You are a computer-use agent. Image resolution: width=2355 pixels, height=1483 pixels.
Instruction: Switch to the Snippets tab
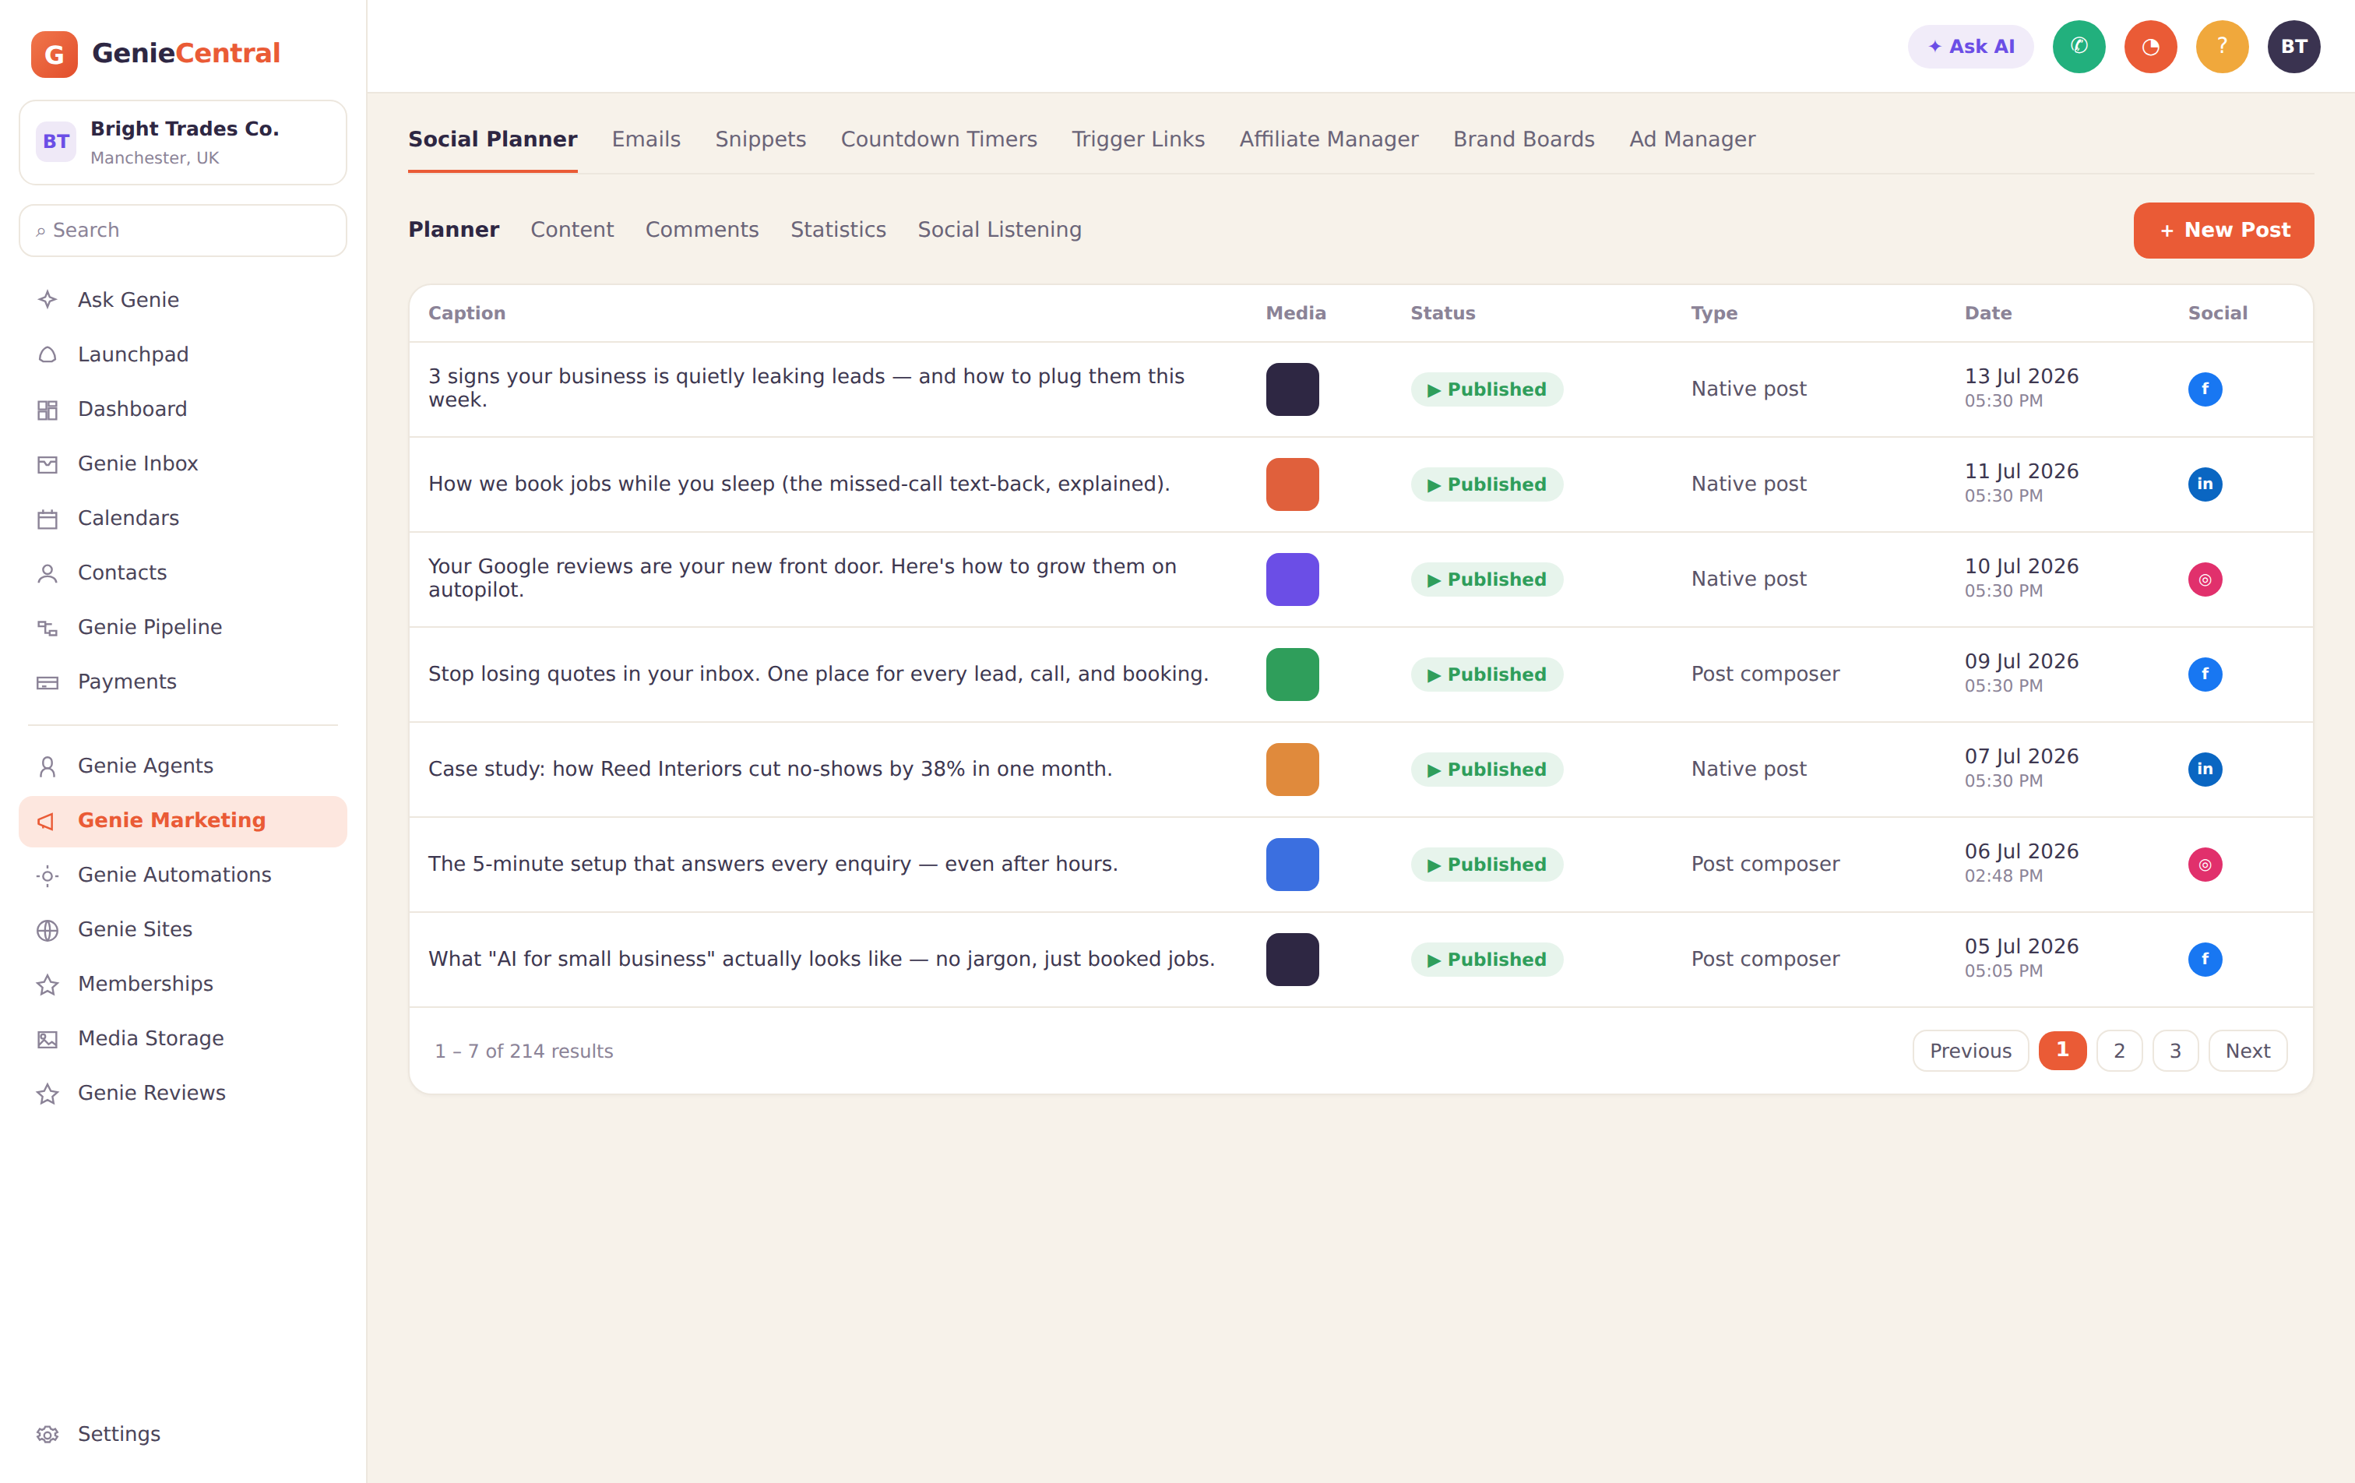(x=760, y=139)
